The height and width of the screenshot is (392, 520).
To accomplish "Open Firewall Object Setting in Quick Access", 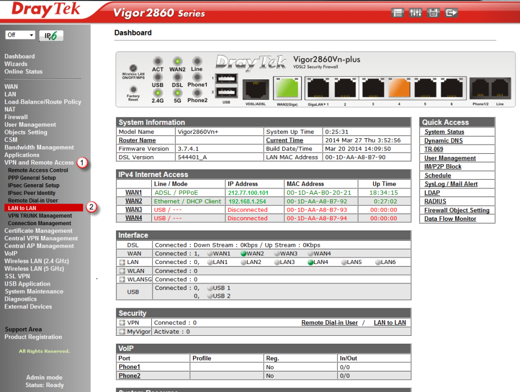I will click(x=457, y=210).
